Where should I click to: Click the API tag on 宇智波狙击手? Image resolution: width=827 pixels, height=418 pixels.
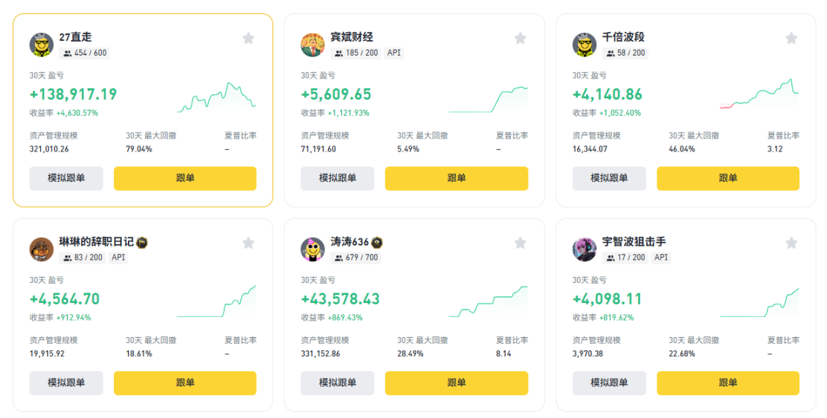pos(661,258)
